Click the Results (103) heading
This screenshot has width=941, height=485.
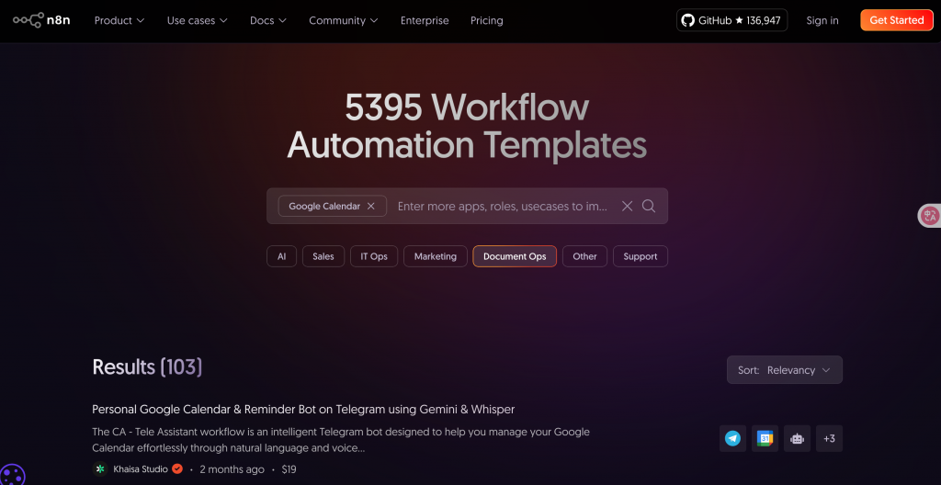tap(147, 367)
